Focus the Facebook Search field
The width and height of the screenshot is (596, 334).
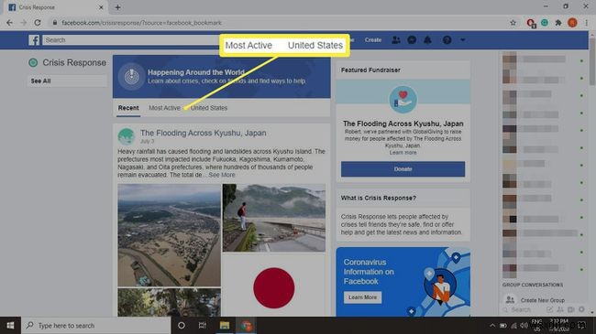click(x=131, y=40)
